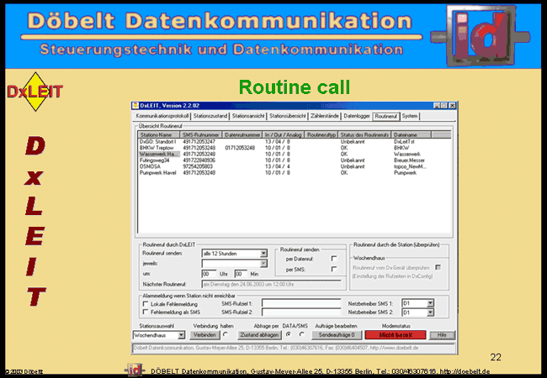Sort by the SMS-Rufnummer column header

(x=201, y=134)
